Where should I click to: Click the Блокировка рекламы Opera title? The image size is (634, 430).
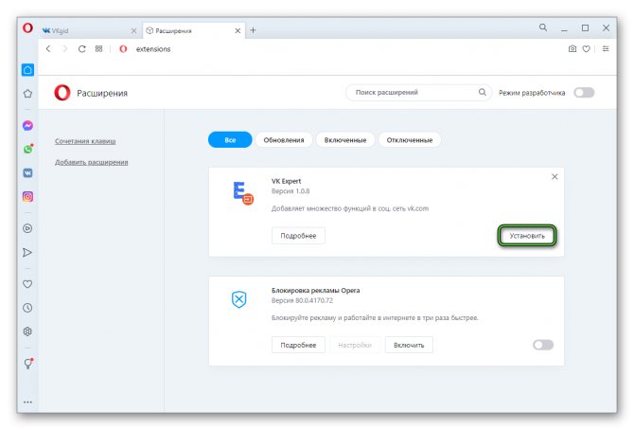315,291
